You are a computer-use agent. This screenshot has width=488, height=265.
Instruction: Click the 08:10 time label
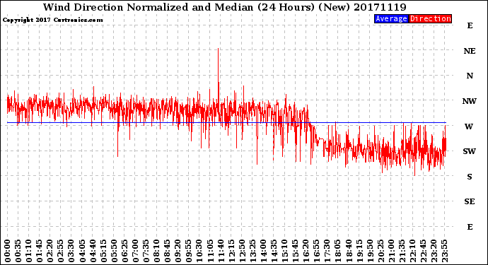click(x=157, y=251)
